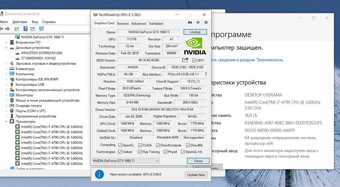Click the blue info icon in the update bar
This screenshot has height=187, width=340.
99,174
